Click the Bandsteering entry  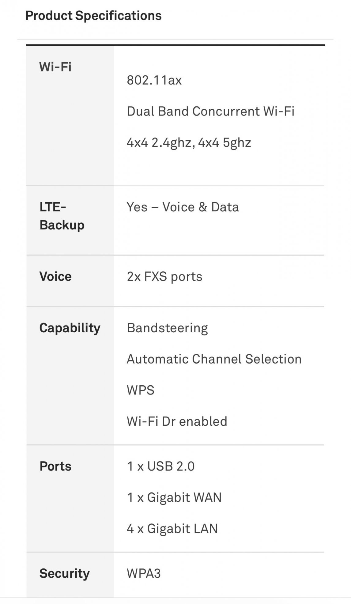167,328
